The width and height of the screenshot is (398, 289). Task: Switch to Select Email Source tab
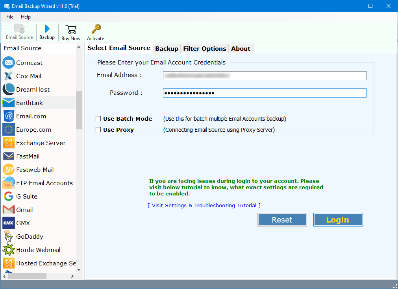point(119,48)
